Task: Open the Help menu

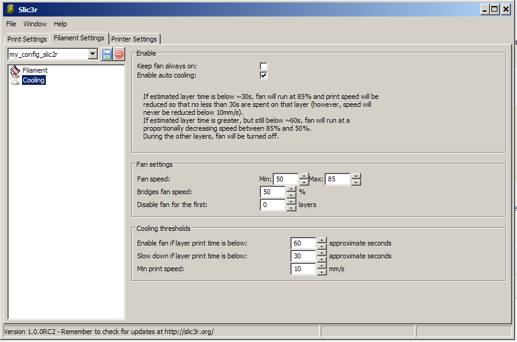Action: point(61,24)
